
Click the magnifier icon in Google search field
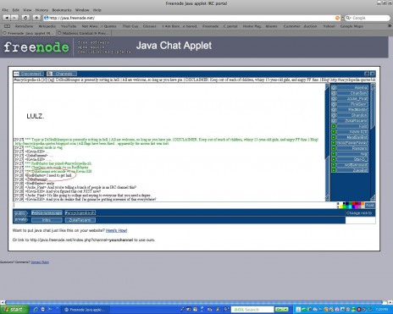(348, 18)
